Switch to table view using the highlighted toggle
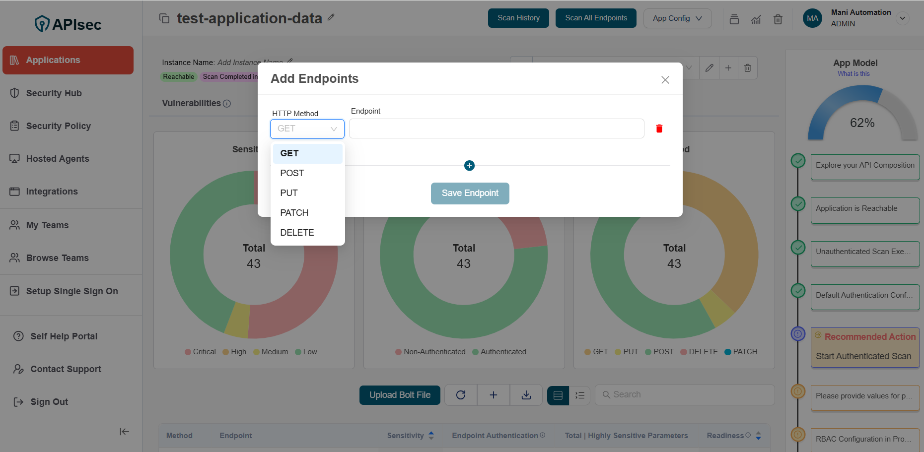 pyautogui.click(x=558, y=395)
